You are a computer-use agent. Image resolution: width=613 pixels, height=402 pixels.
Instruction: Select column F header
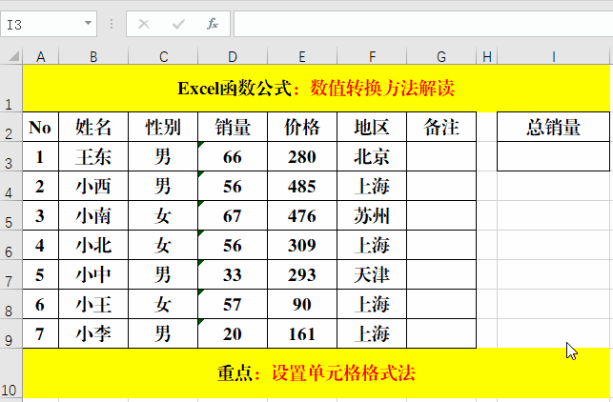(x=372, y=56)
